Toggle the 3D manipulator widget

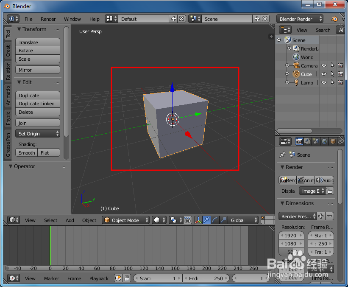198,220
